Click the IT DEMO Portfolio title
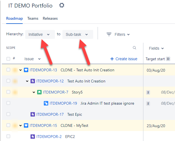This screenshot has width=175, height=141. coord(30,6)
